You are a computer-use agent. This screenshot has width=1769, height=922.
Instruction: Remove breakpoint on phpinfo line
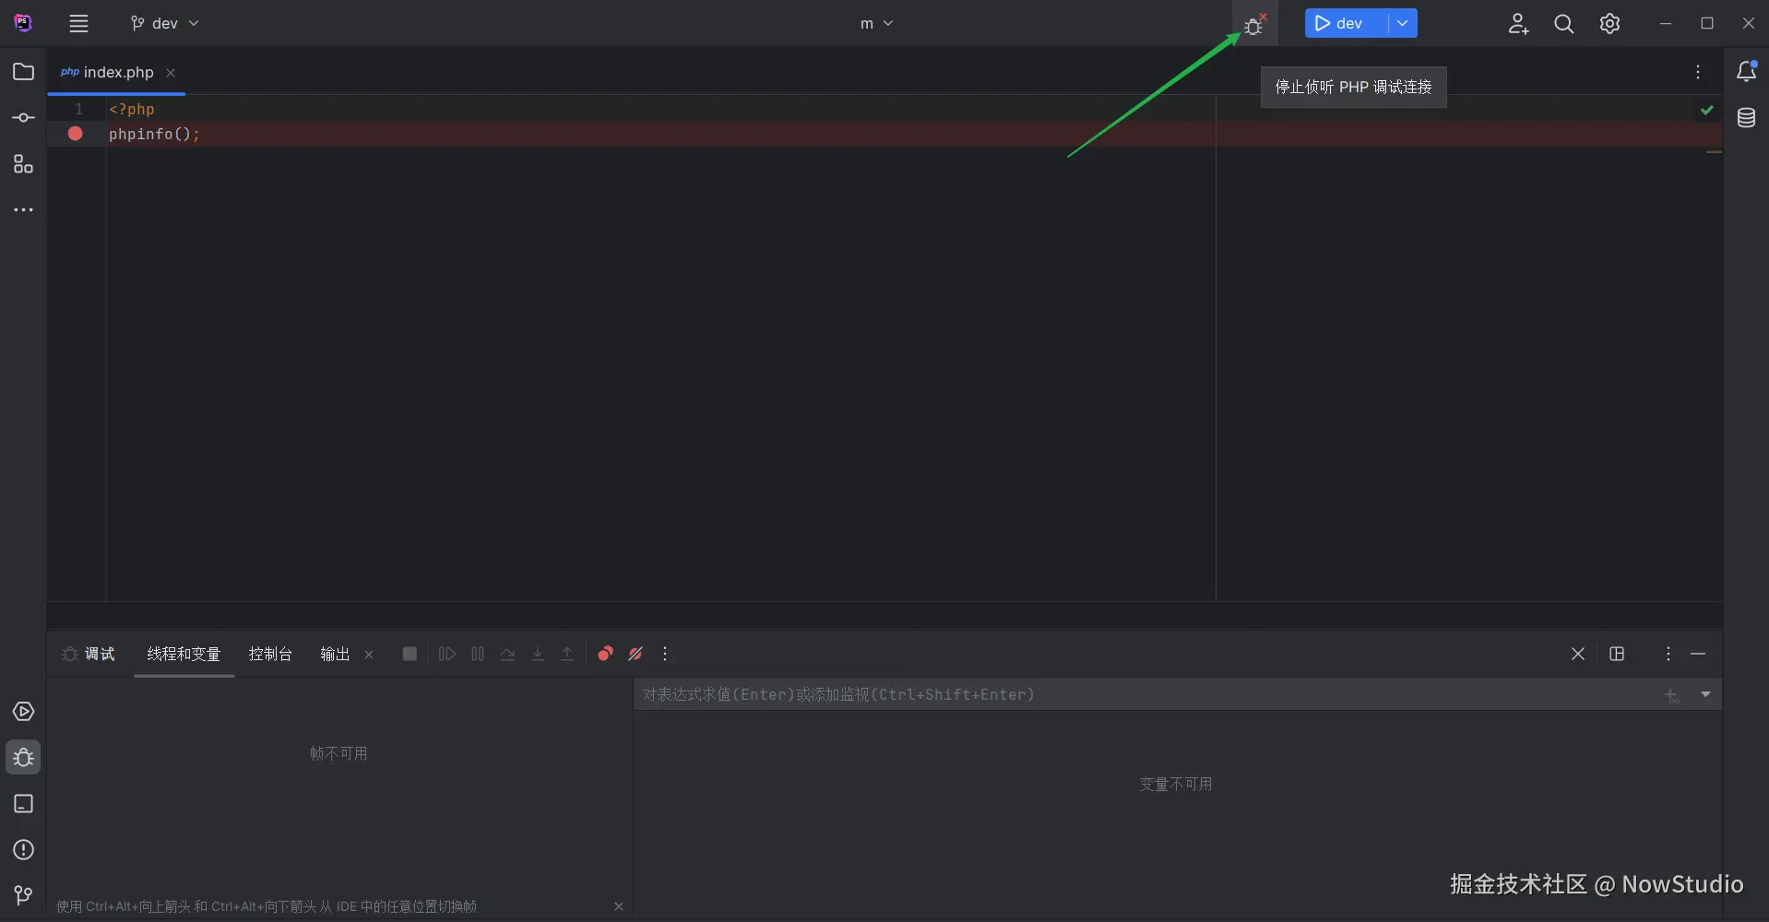(x=76, y=134)
